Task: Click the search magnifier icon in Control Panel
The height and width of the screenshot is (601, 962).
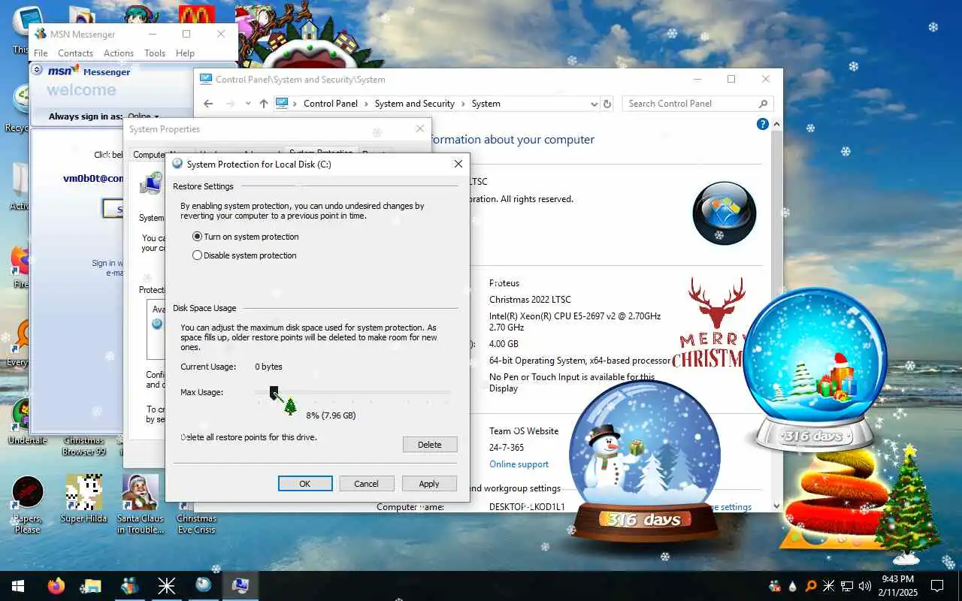Action: (763, 104)
